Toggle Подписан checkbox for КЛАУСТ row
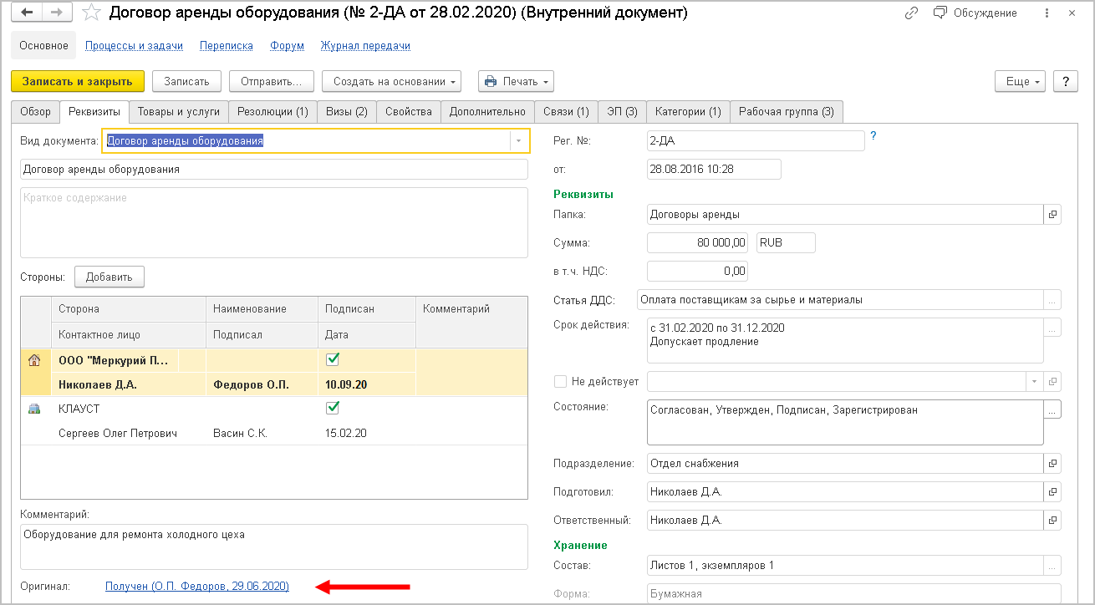This screenshot has width=1095, height=605. [333, 408]
